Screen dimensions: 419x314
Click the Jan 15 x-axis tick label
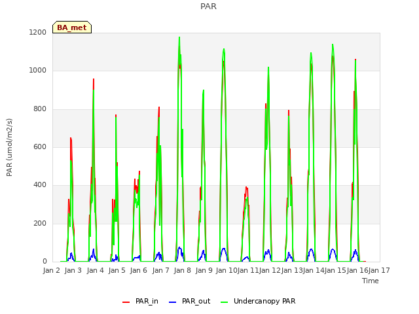(x=336, y=270)
